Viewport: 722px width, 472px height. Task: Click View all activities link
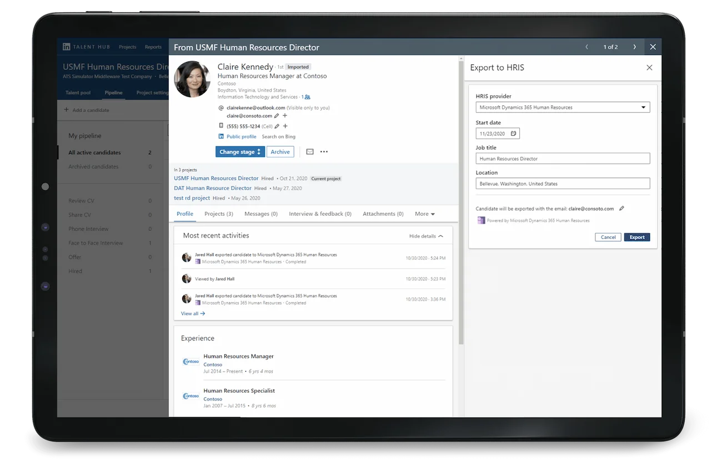[193, 314]
